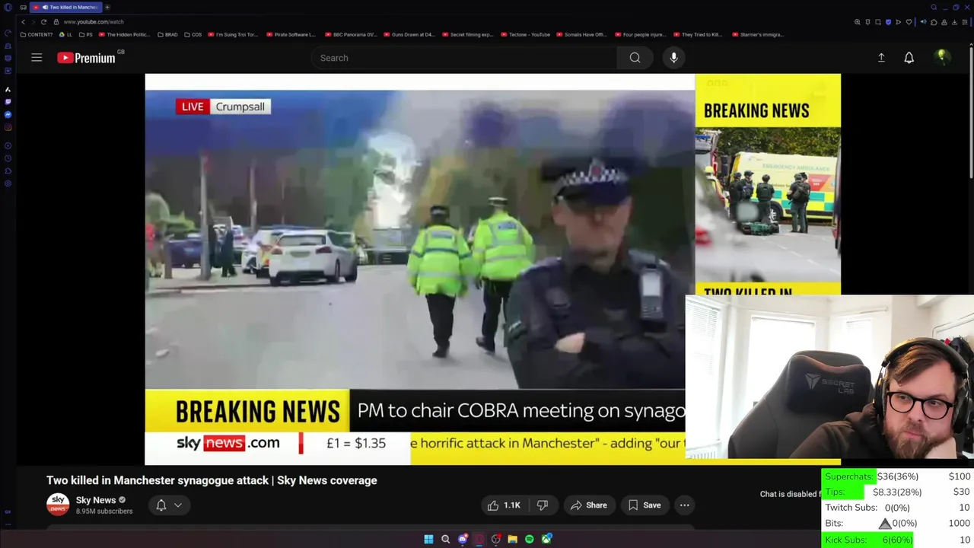The height and width of the screenshot is (548, 974).
Task: Open the Xbox app from the taskbar
Action: point(546,540)
